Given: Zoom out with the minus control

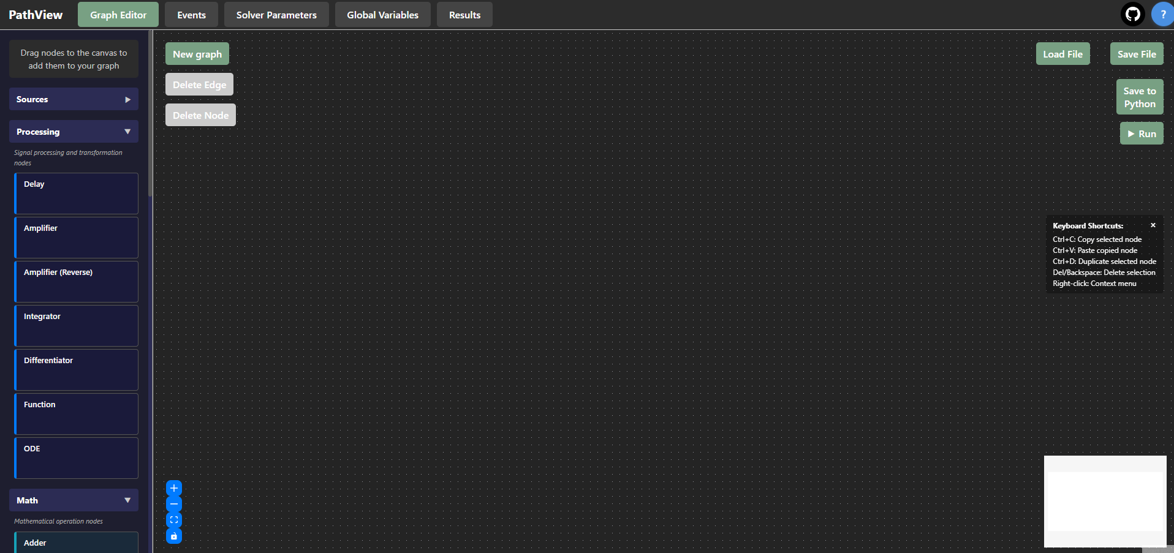Looking at the screenshot, I should point(174,504).
